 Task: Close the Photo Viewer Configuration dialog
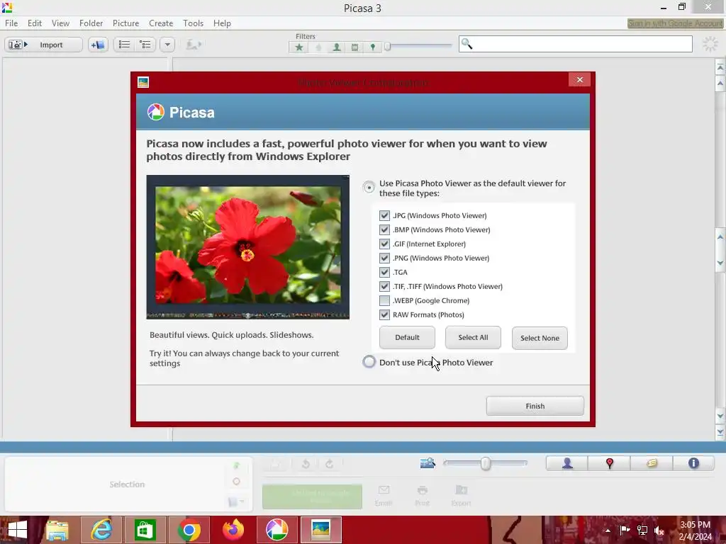pyautogui.click(x=580, y=80)
